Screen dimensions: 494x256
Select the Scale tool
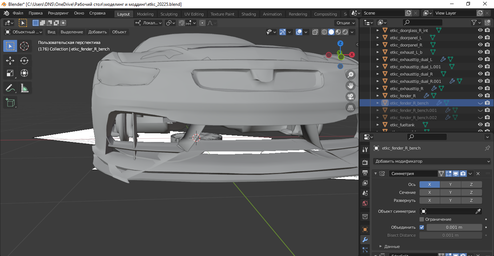point(10,73)
